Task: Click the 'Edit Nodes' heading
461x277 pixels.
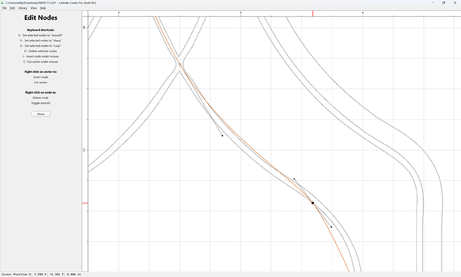Action: tap(41, 17)
